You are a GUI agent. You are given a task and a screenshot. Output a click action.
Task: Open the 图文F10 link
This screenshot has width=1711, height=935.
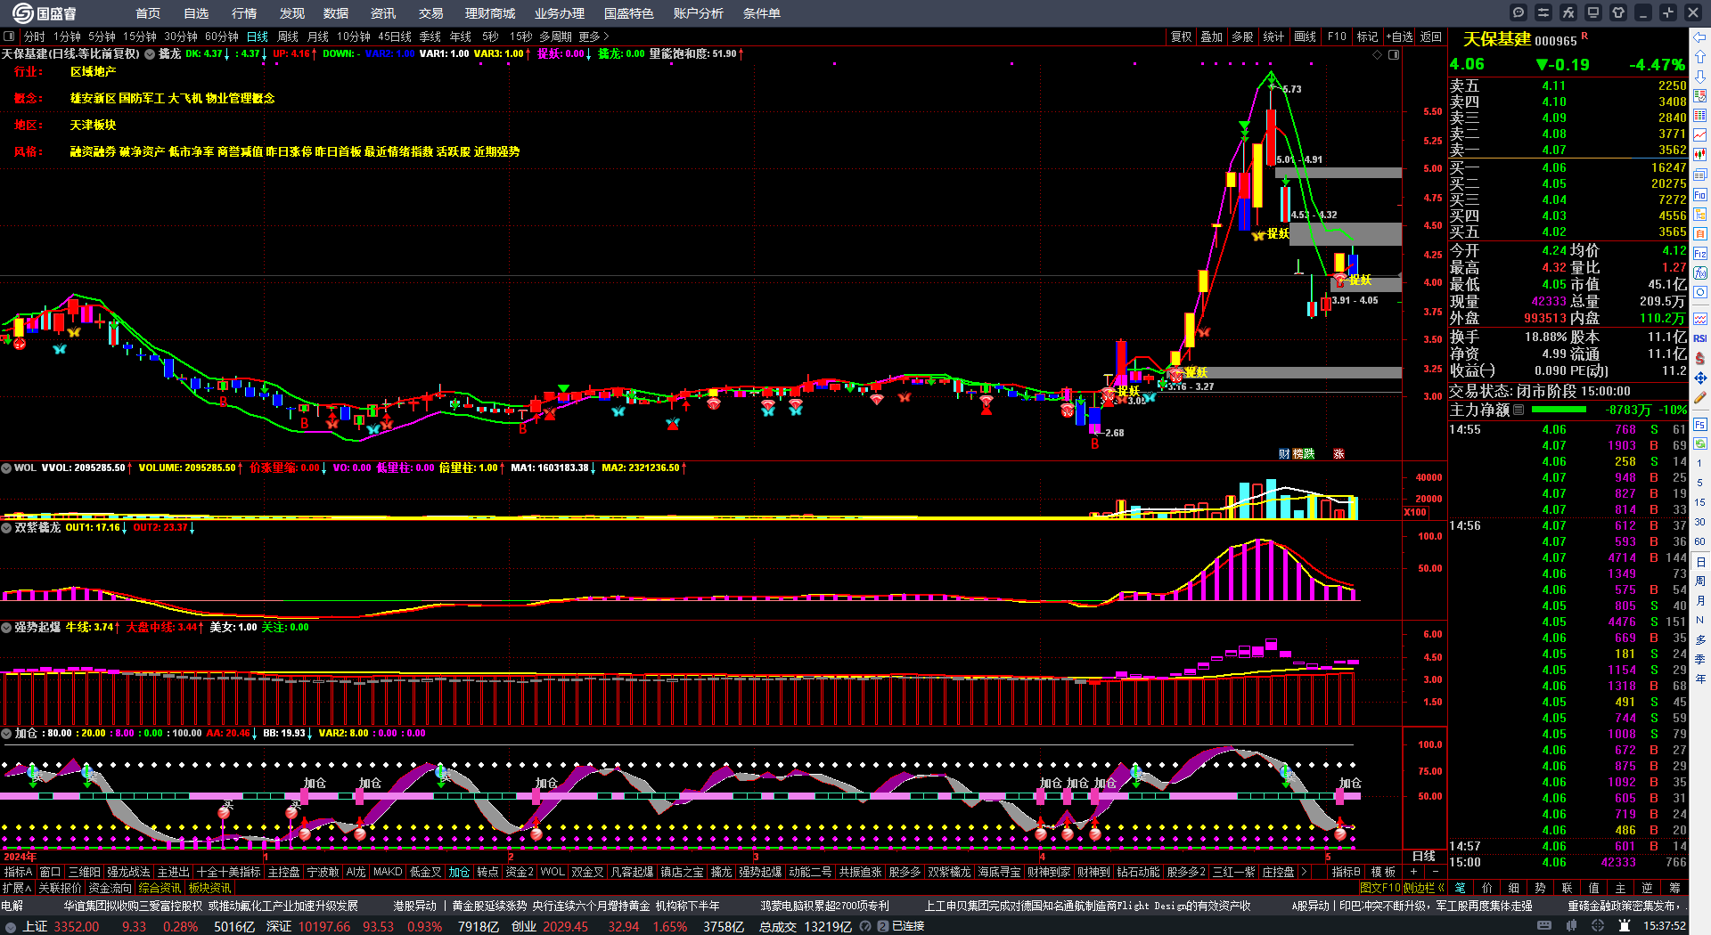1379,888
